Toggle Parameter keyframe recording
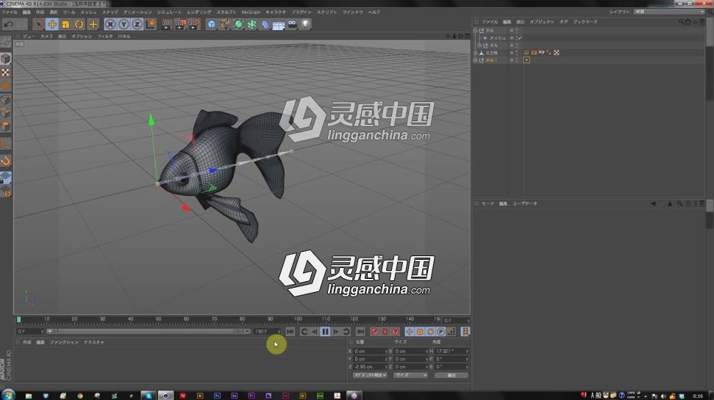This screenshot has height=400, width=714. pyautogui.click(x=440, y=332)
